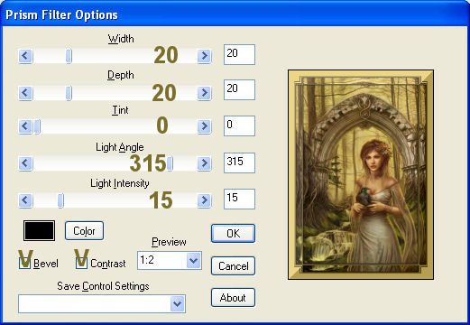Viewport: 470px width, 325px height.
Task: Increase Width with right arrow
Action: pos(204,56)
